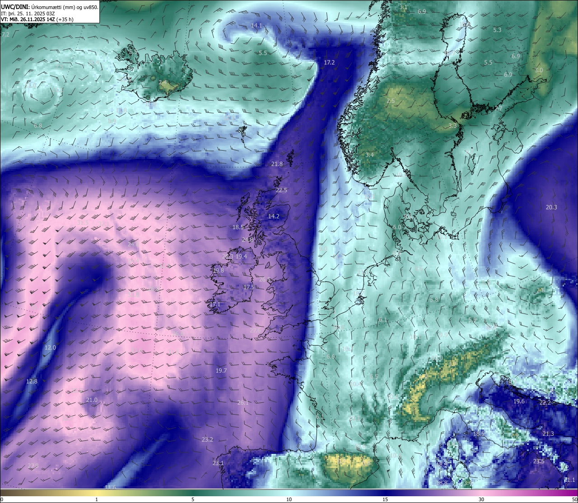Click the 19.6 map value
578x503 pixels.
tap(519, 401)
